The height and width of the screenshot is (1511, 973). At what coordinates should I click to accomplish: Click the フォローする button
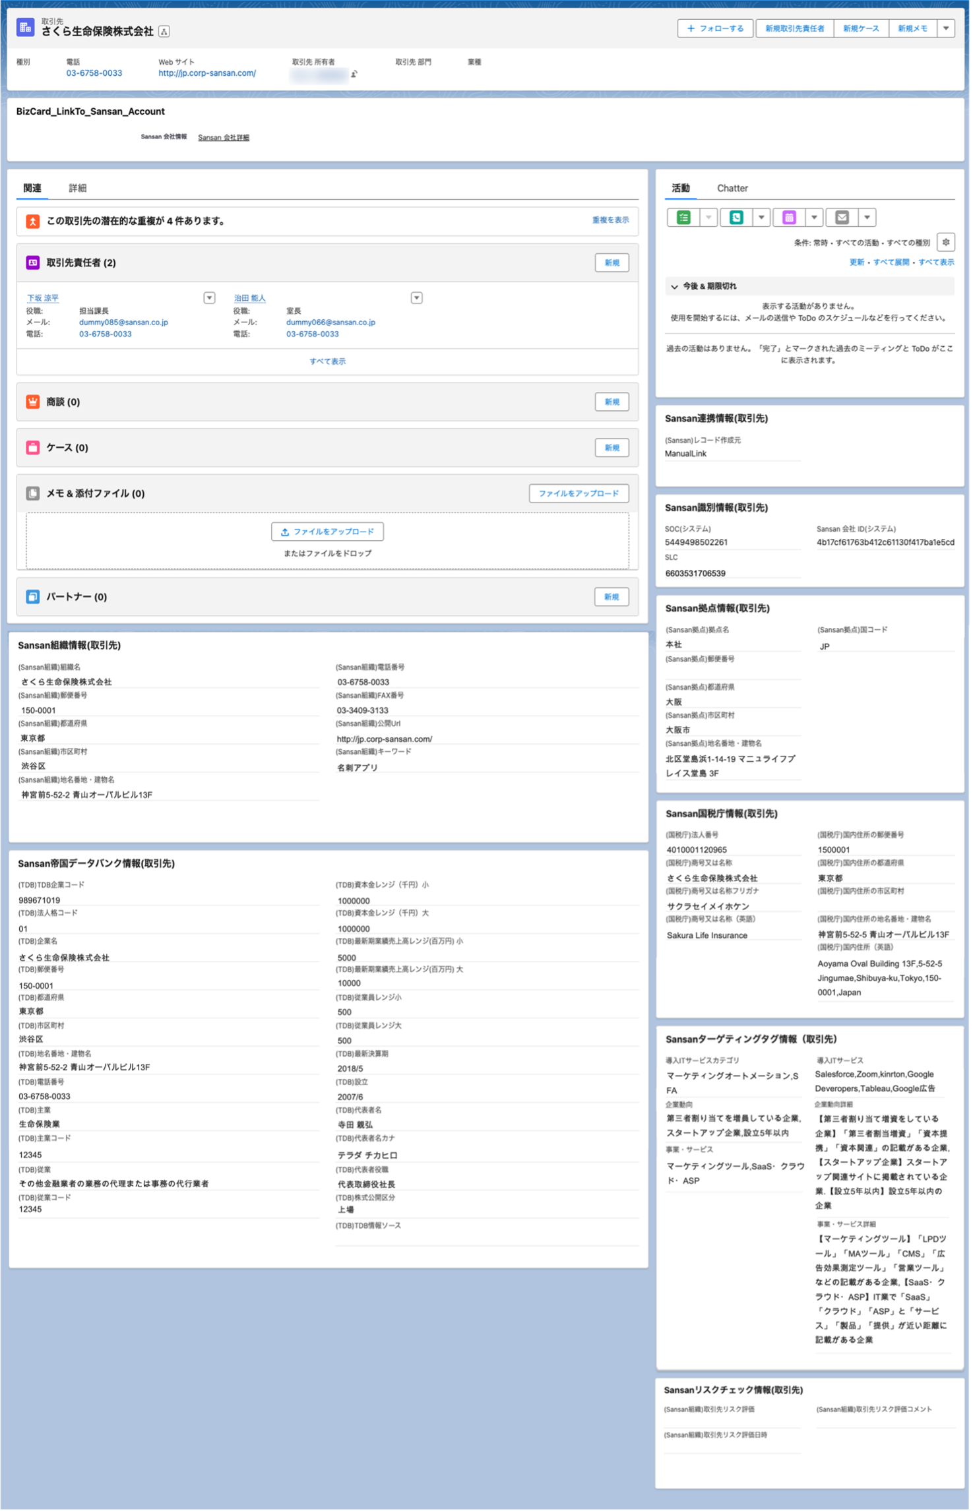click(x=715, y=28)
